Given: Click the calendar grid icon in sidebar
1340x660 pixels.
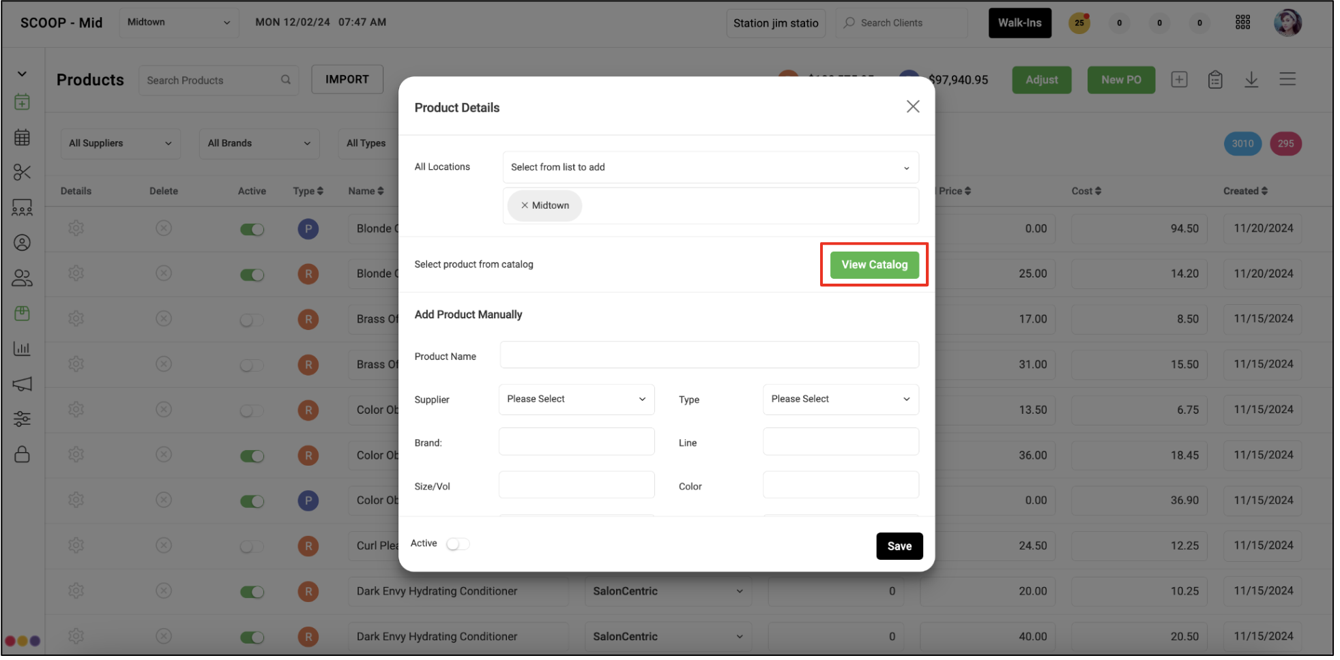Looking at the screenshot, I should coord(22,137).
